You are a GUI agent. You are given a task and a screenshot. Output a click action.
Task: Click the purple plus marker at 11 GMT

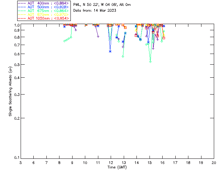click(x=98, y=37)
